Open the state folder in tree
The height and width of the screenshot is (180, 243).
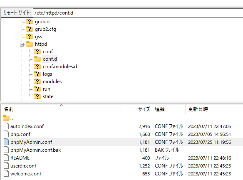pyautogui.click(x=48, y=96)
